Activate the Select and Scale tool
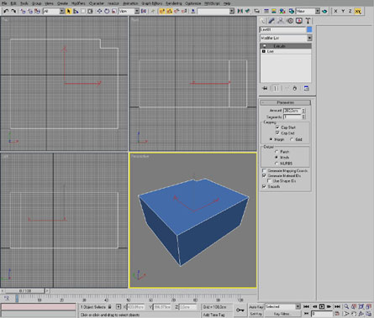This screenshot has height=318, width=374. pyautogui.click(x=113, y=11)
